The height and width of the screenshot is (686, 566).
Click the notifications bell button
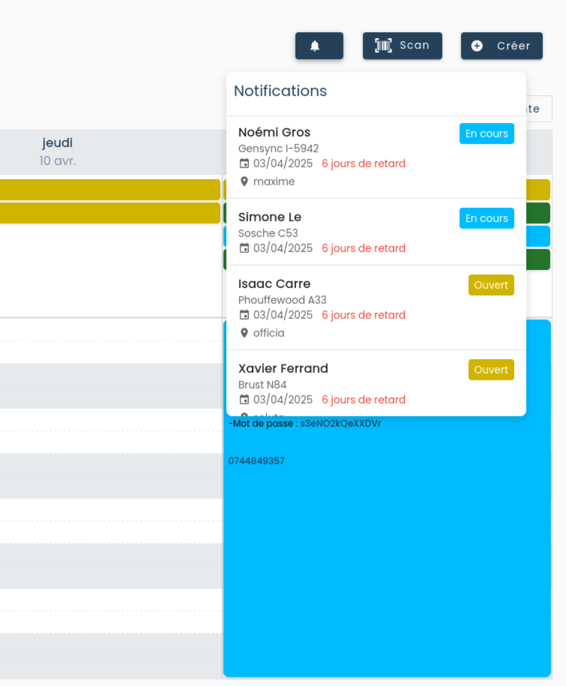(x=319, y=46)
